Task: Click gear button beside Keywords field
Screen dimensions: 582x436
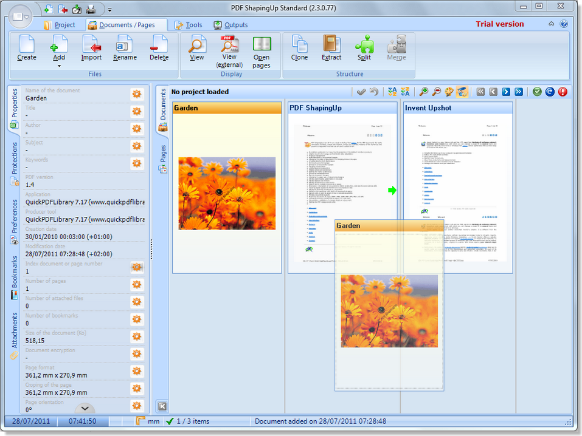Action: click(x=137, y=163)
